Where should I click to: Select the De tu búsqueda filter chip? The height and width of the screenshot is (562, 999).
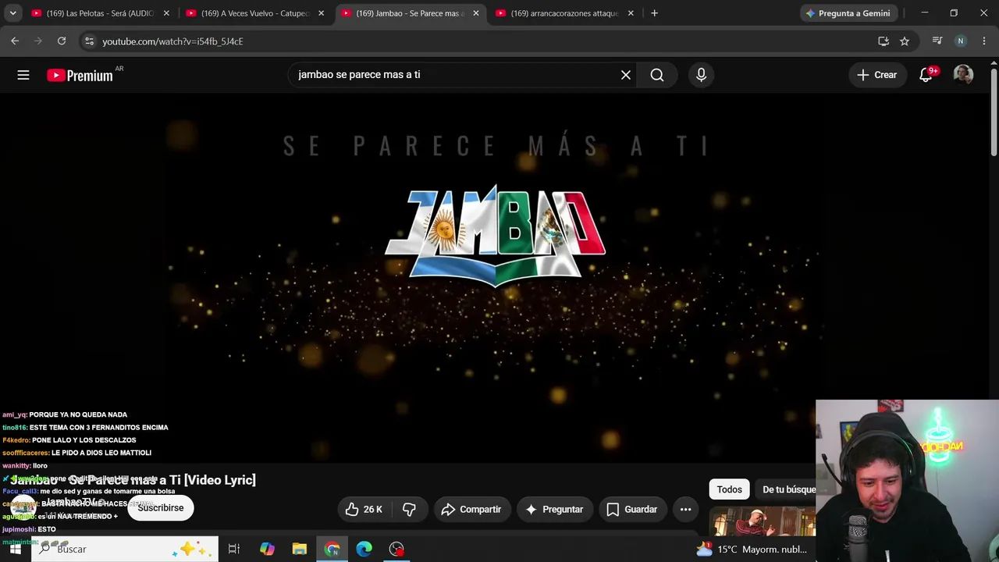click(787, 489)
